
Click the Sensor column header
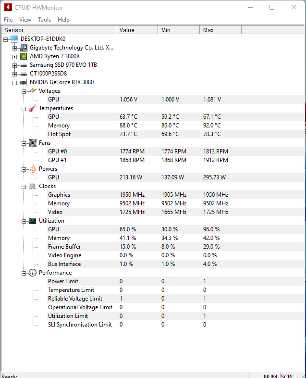coord(59,30)
